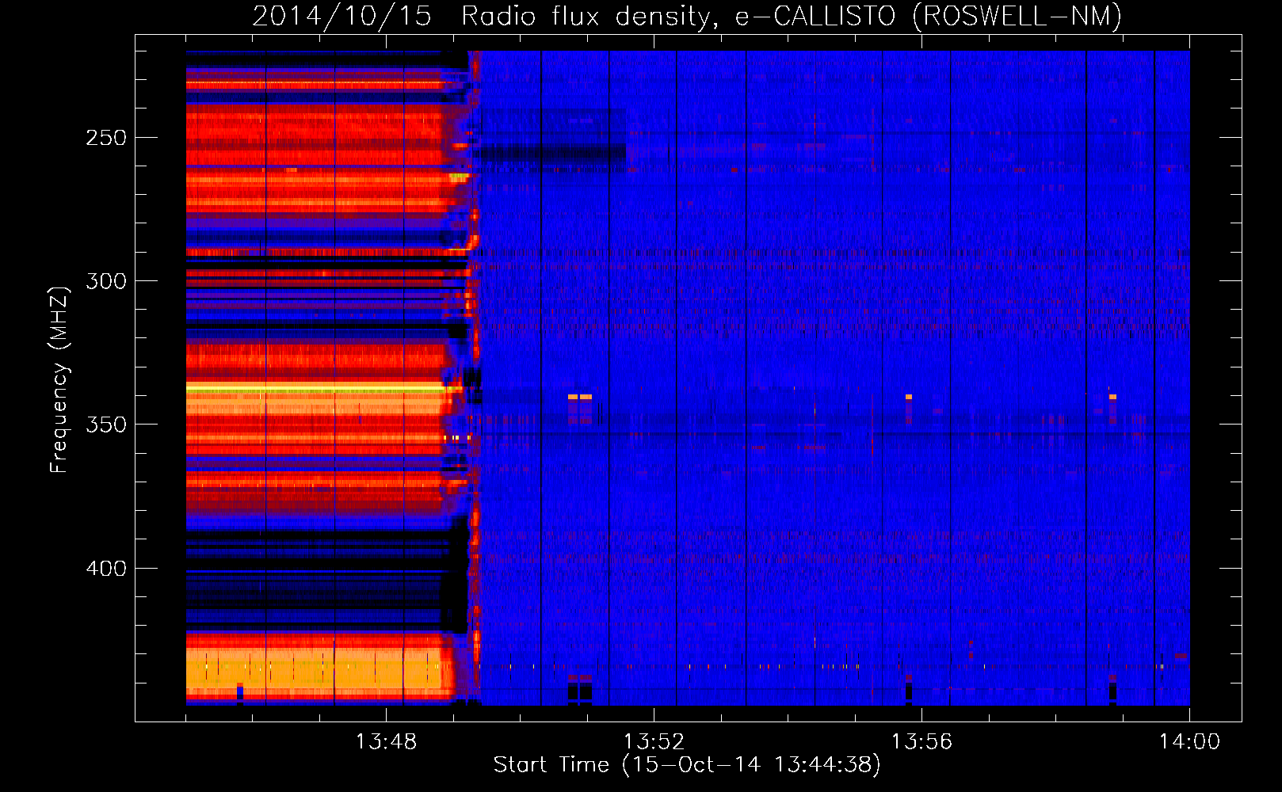Click the 14:00 time axis label
The width and height of the screenshot is (1282, 792).
pos(1189,742)
